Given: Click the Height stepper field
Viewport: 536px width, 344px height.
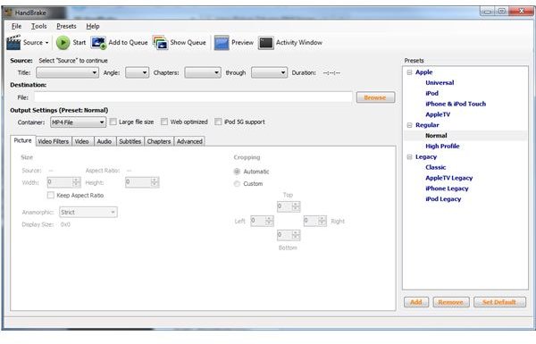Looking at the screenshot, I should pos(142,182).
